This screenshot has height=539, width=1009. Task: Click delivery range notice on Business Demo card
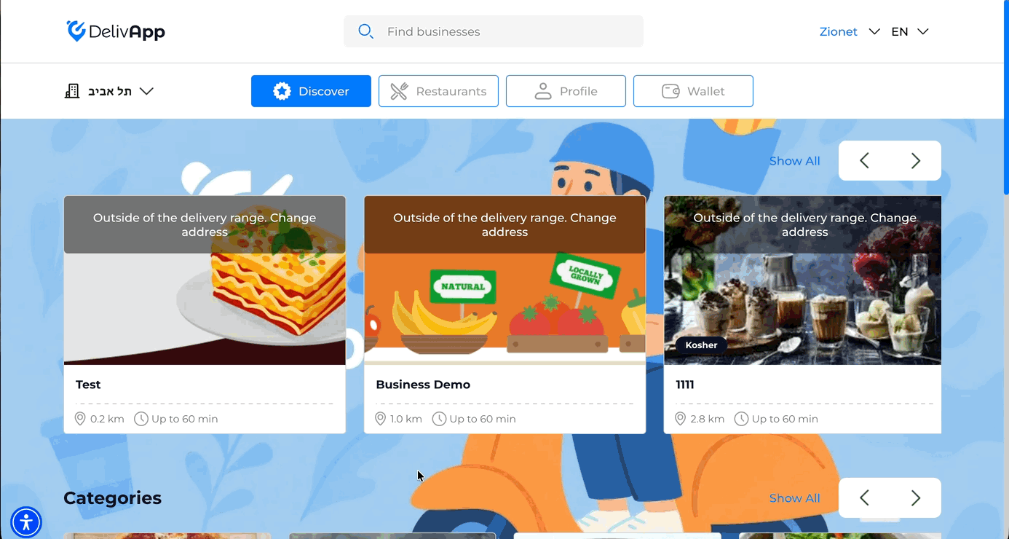pyautogui.click(x=504, y=224)
